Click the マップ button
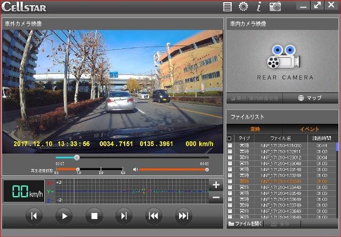 tap(310, 98)
